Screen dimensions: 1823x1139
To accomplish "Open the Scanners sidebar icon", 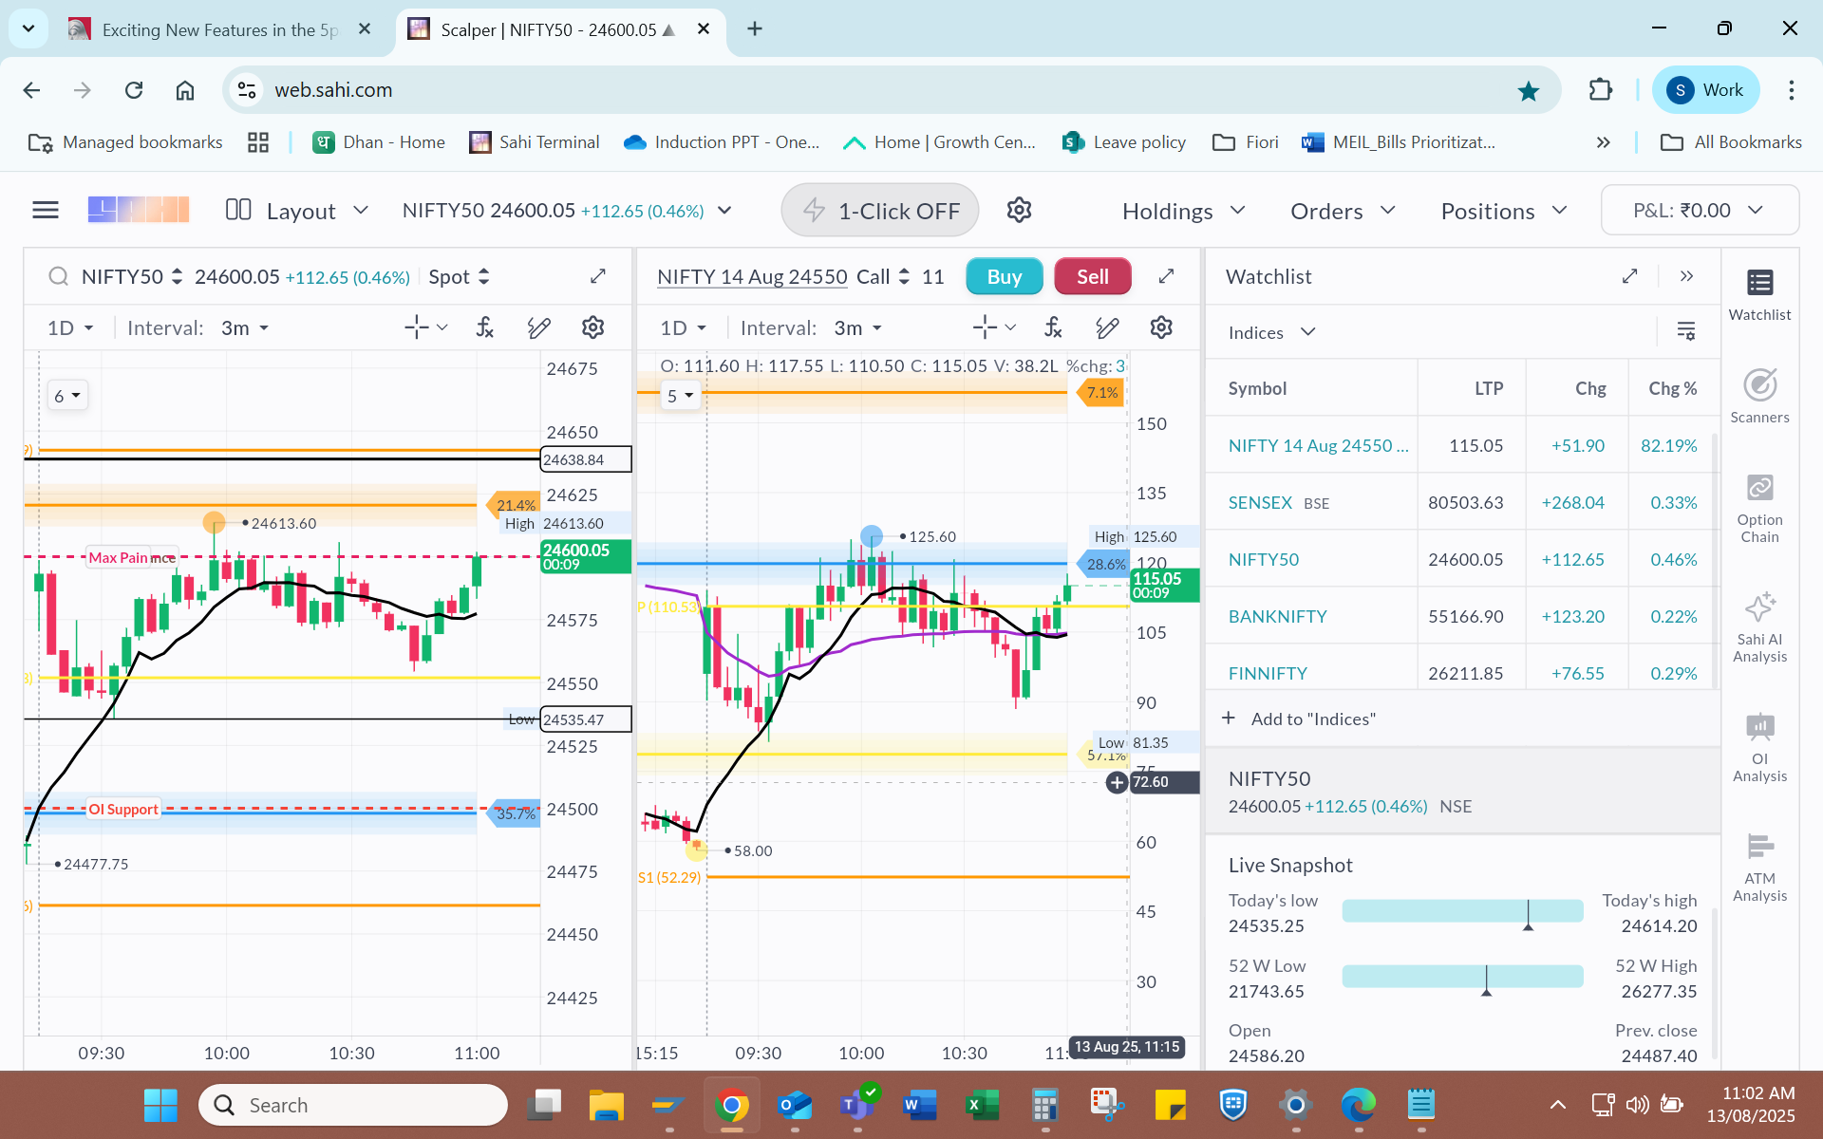I will (x=1758, y=396).
